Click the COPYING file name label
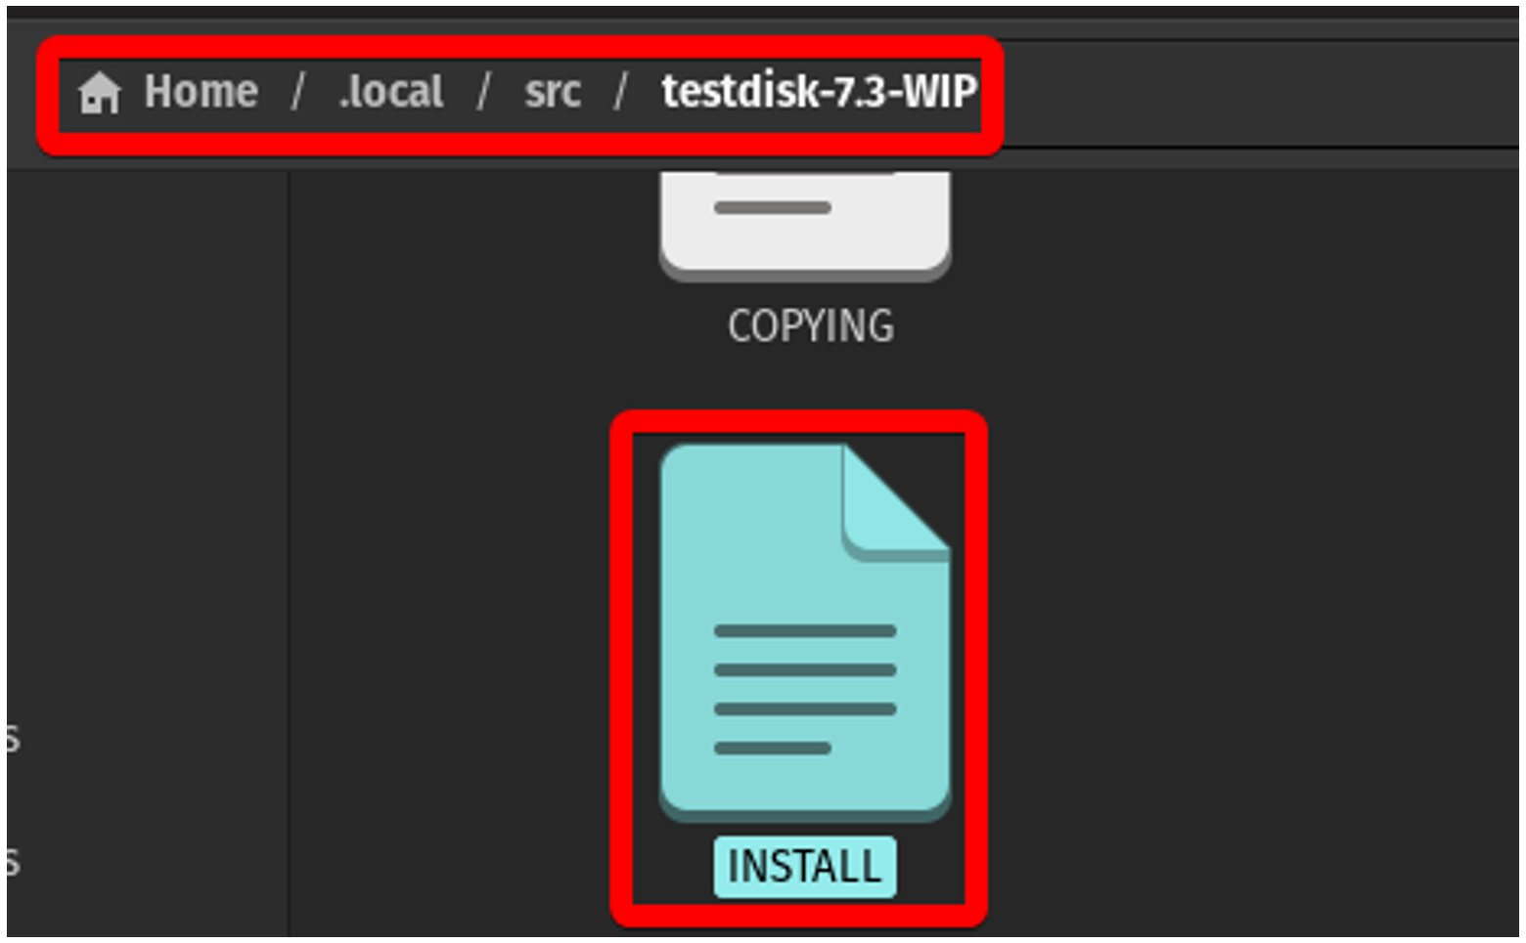 pyautogui.click(x=811, y=326)
